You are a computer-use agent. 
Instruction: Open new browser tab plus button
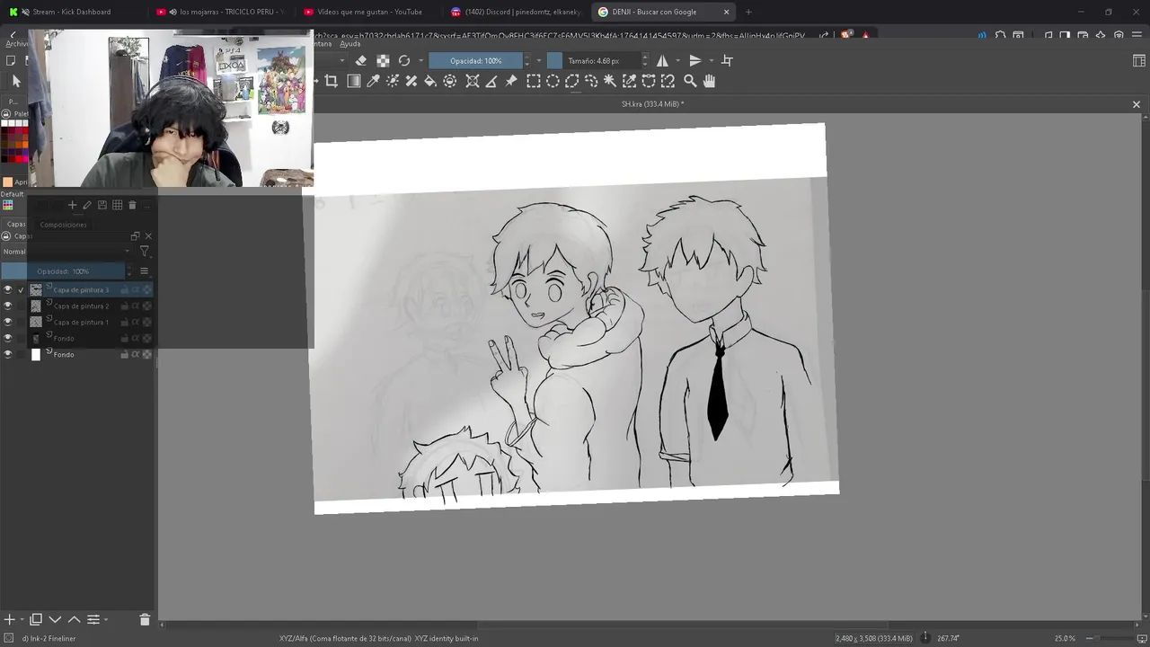coord(748,12)
